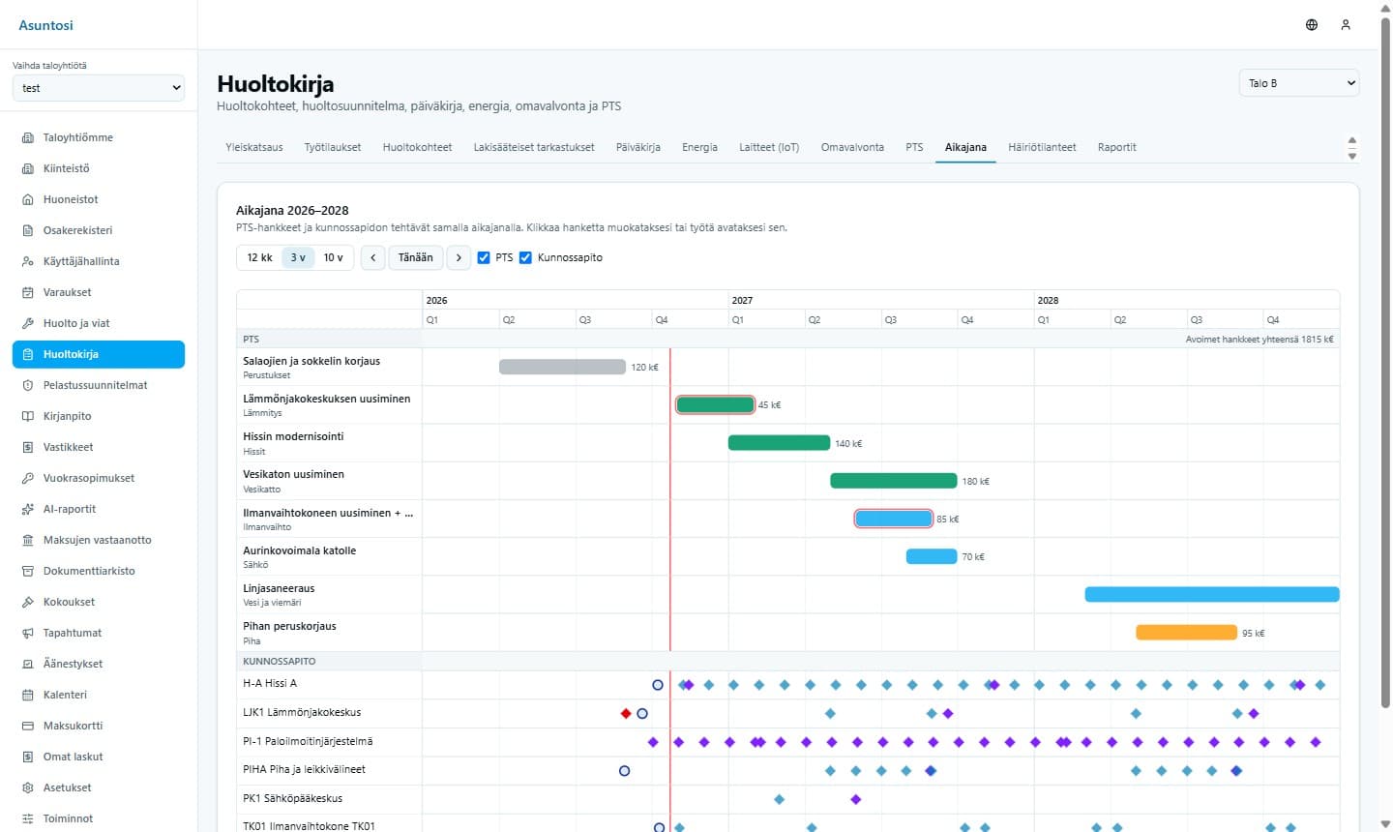Select the 12 kk time range
This screenshot has width=1393, height=832.
[259, 257]
